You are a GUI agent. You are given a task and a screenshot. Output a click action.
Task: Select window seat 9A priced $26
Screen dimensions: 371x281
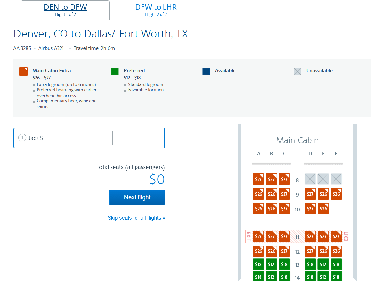[x=259, y=194]
